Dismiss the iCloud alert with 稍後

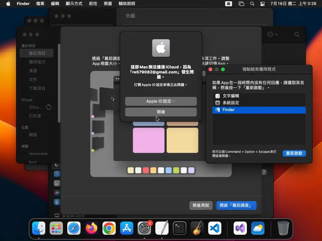[x=161, y=112]
